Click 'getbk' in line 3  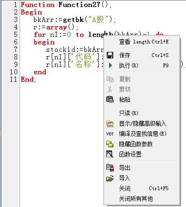click(x=73, y=20)
